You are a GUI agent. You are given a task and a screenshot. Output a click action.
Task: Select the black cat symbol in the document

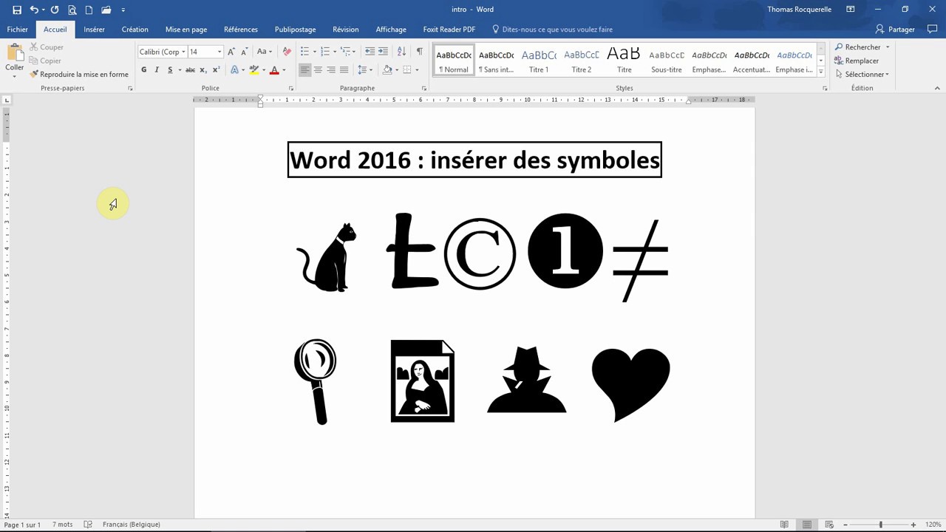click(327, 256)
